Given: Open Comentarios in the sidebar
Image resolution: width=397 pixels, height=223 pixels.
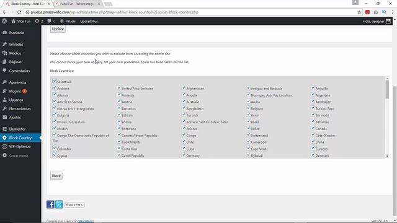Looking at the screenshot, I should tap(19, 71).
